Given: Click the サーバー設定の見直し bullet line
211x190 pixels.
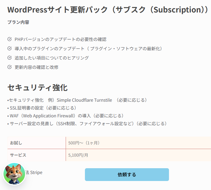Looking at the screenshot, I should tap(87, 123).
